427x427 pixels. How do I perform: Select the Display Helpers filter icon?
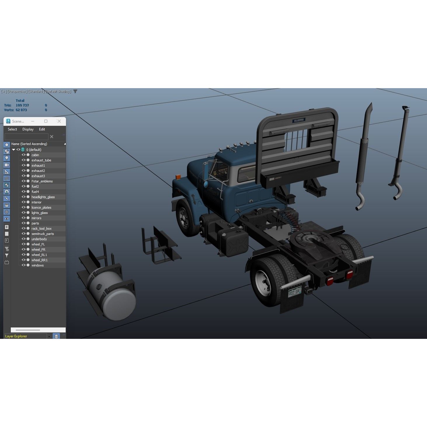[x=7, y=171]
